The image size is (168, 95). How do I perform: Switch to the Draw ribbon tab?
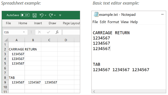pyautogui.click(x=52, y=23)
